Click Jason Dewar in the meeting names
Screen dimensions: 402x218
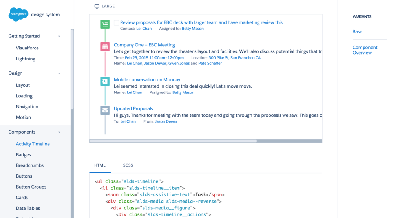click(155, 63)
